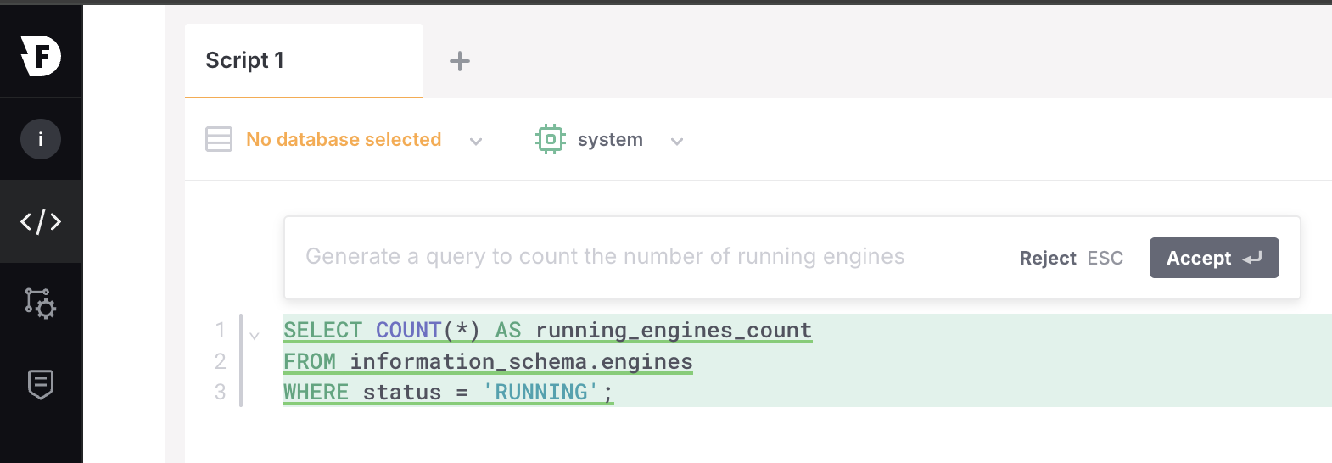1332x463 pixels.
Task: Switch to the Script 1 tab
Action: click(304, 61)
